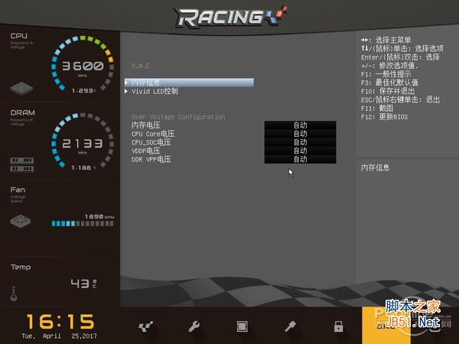The width and height of the screenshot is (459, 344).
Task: Open the CPU_SOC电压 value dropdown
Action: point(300,142)
